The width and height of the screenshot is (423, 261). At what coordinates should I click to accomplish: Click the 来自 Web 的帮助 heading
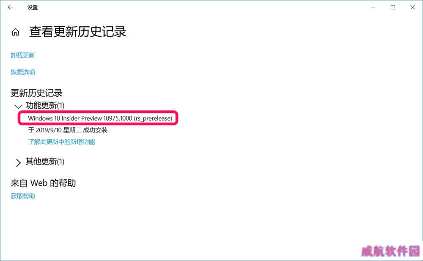pyautogui.click(x=43, y=183)
